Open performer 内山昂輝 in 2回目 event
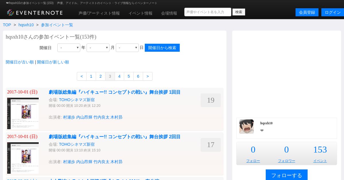344x180 pixels. (84, 162)
